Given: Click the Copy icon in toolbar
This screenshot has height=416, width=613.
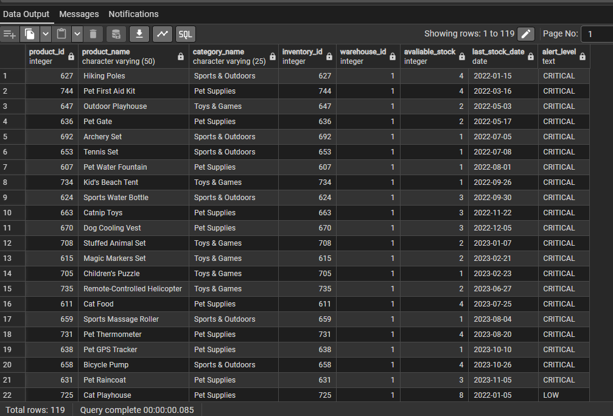Looking at the screenshot, I should 30,34.
